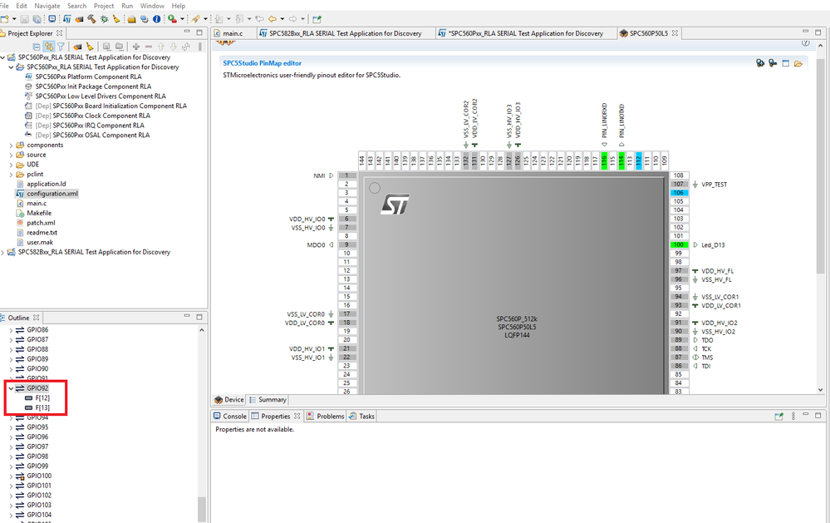Click the broom icon in Project Explorer toolbar
Image resolution: width=830 pixels, height=523 pixels.
[x=90, y=47]
